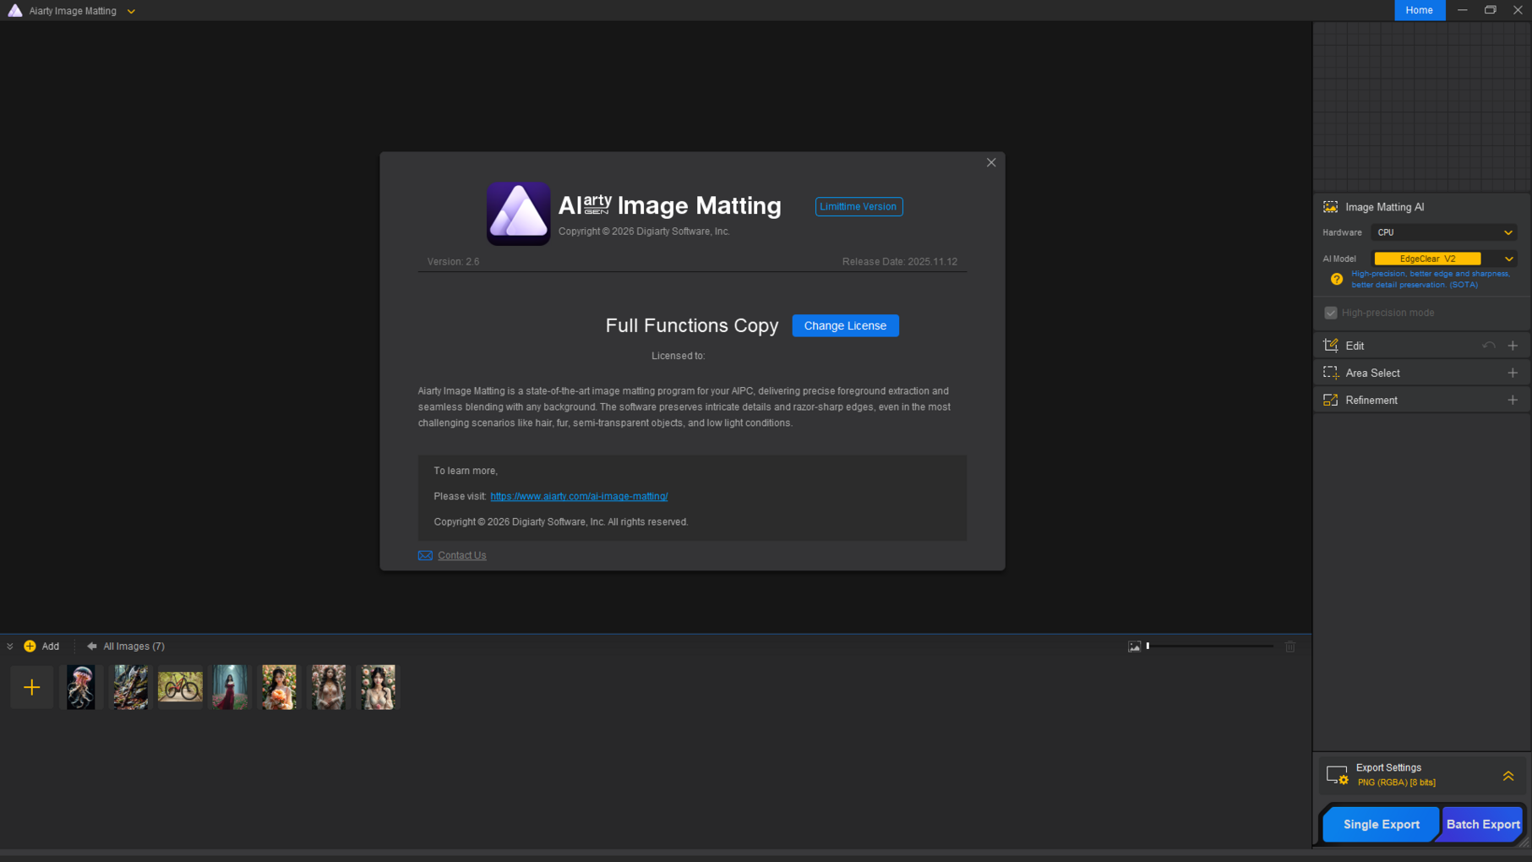Expand the Area Select panel
The image size is (1532, 862).
click(1513, 373)
